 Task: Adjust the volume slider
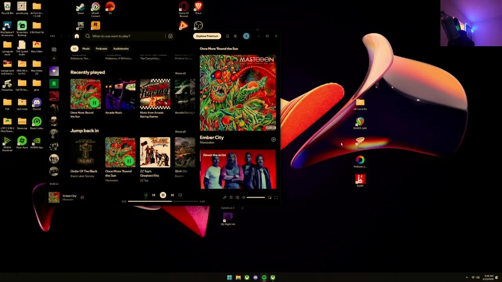256,197
